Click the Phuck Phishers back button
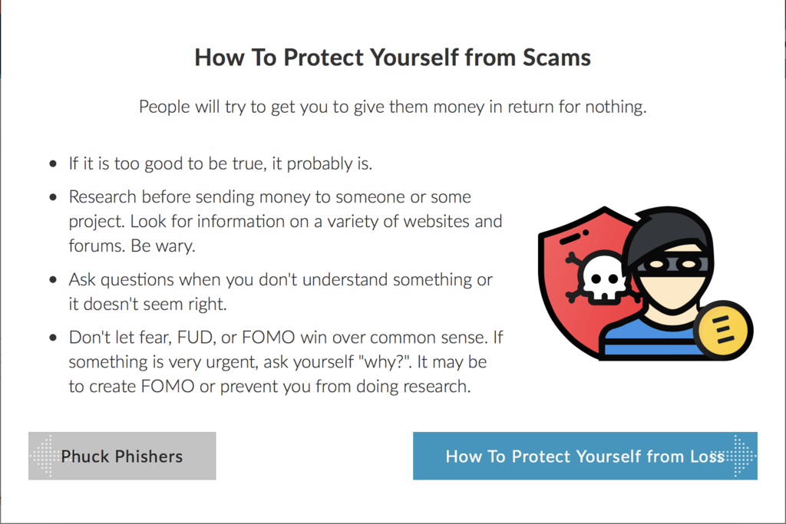This screenshot has width=786, height=524. (122, 456)
